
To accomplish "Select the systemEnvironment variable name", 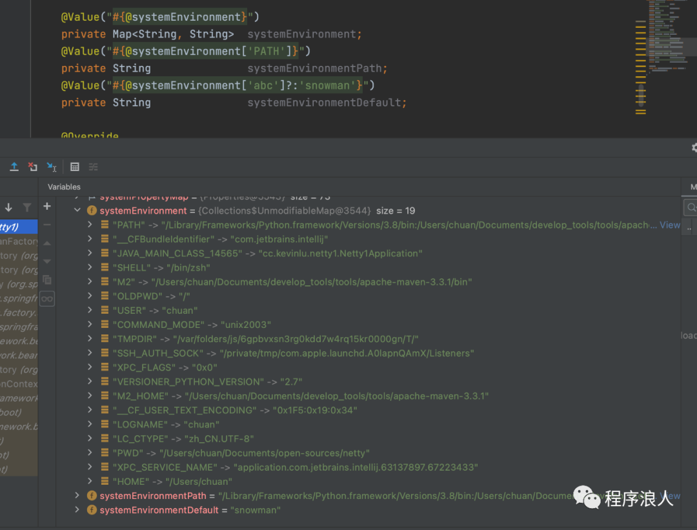I will tap(143, 210).
